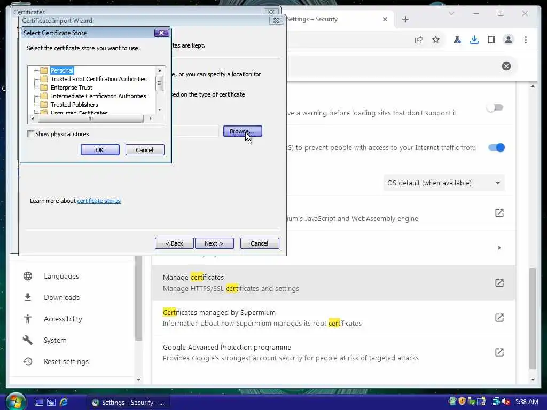The height and width of the screenshot is (410, 547).
Task: Select Intermediate Certification Authorities store
Action: pos(98,96)
